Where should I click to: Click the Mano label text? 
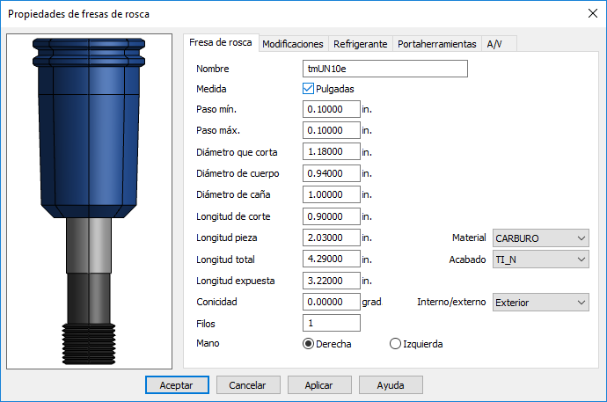[x=208, y=343]
